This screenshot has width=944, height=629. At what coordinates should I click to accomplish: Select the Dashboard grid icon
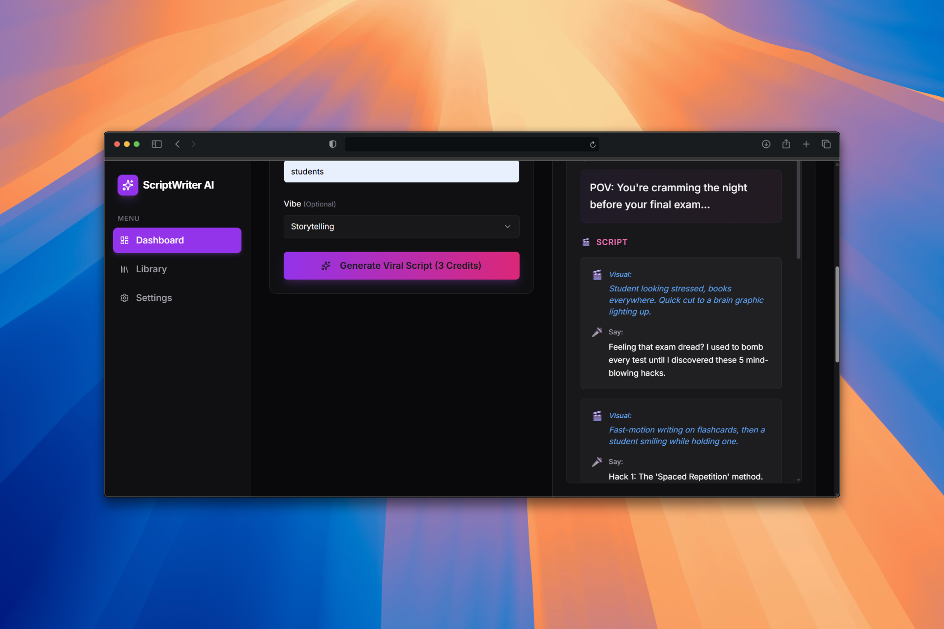click(x=124, y=240)
